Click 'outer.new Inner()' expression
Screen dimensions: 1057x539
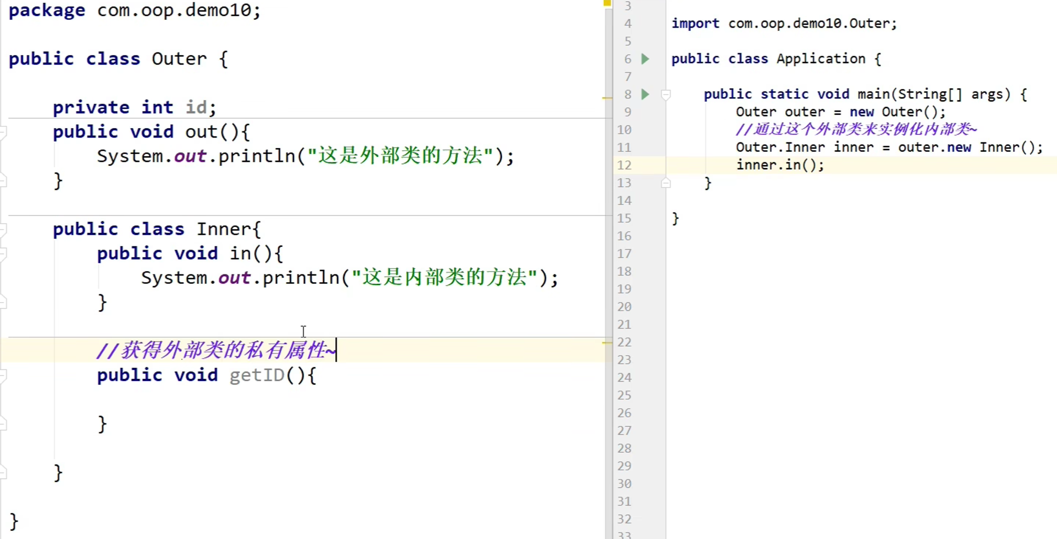point(966,147)
